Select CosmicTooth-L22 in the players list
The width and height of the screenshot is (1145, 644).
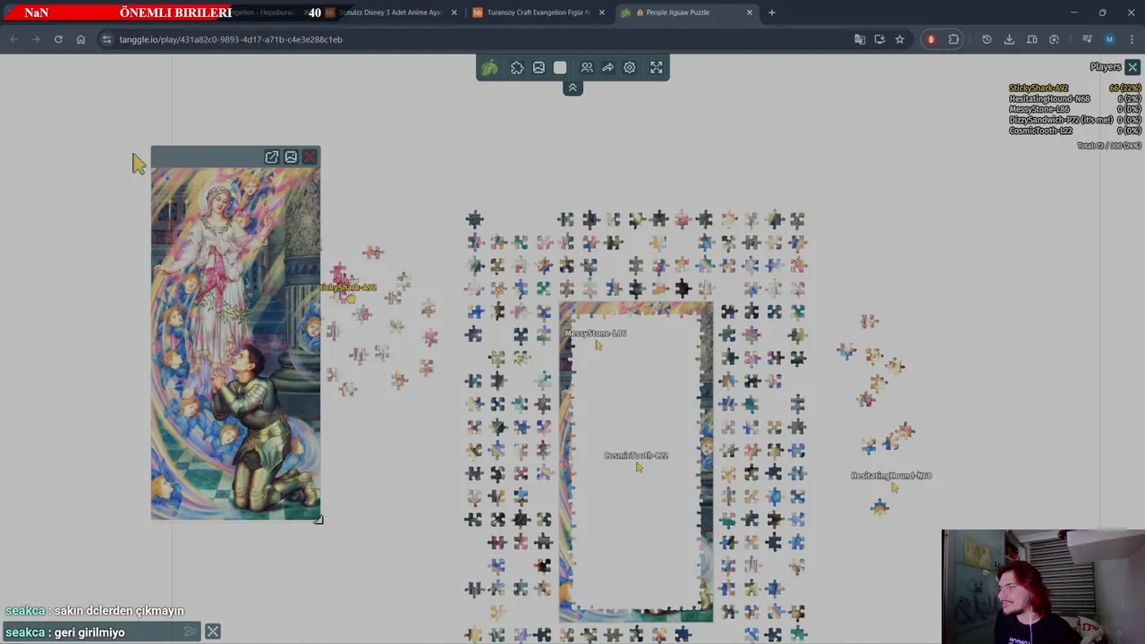pyautogui.click(x=1040, y=131)
